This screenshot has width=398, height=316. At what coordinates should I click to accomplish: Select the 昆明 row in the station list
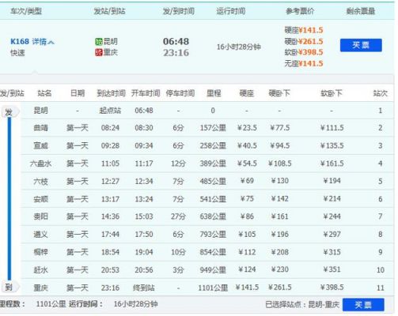click(x=207, y=111)
